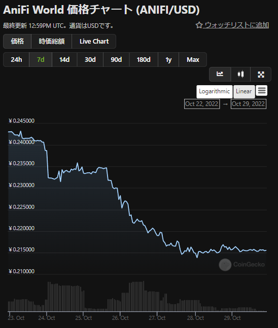Click the 23. Oct date label
The image size is (278, 328).
(x=16, y=318)
